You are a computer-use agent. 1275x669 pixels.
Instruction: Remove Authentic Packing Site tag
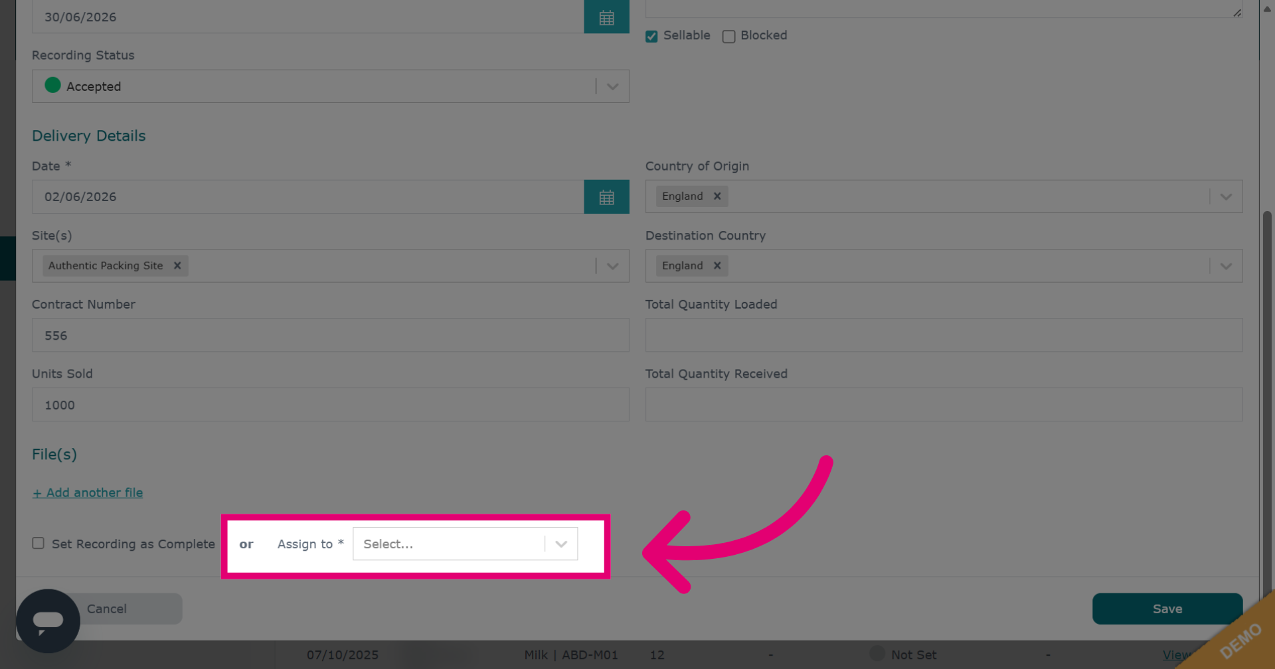pos(177,266)
